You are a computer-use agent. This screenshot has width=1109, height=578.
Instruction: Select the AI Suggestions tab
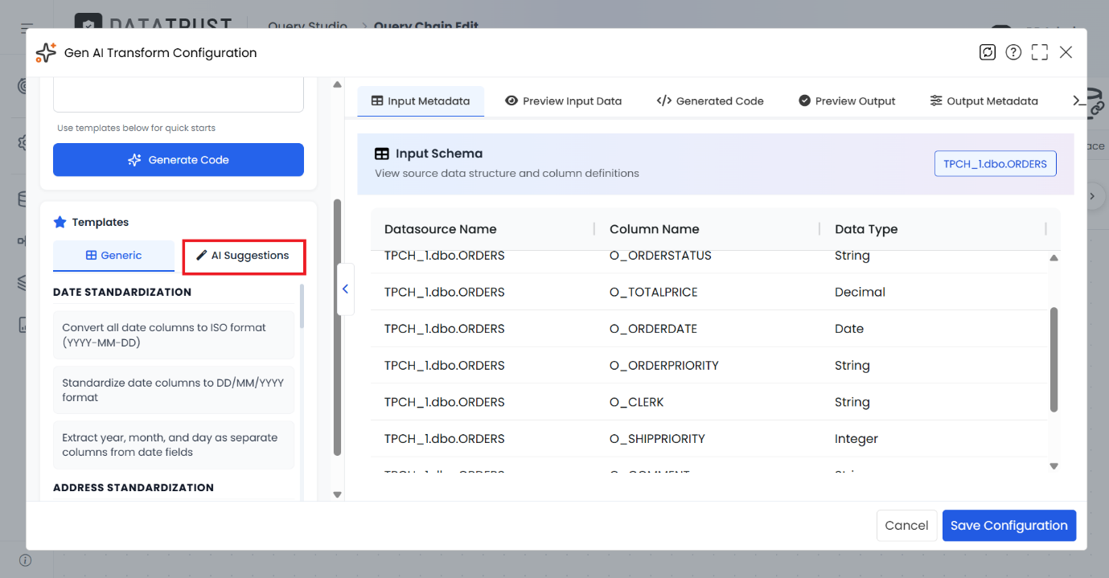coord(244,256)
